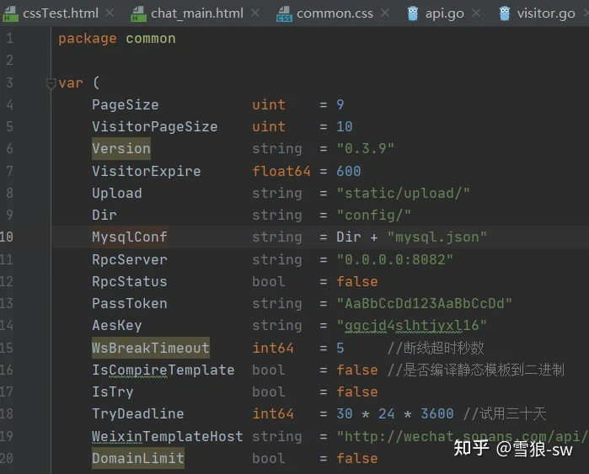
Task: Click the PassToken variable name
Action: pyautogui.click(x=129, y=303)
